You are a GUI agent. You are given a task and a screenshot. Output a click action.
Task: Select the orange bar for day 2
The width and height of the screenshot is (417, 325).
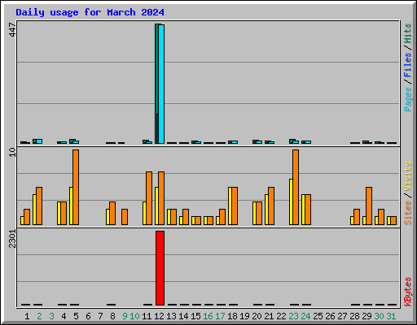coord(39,206)
